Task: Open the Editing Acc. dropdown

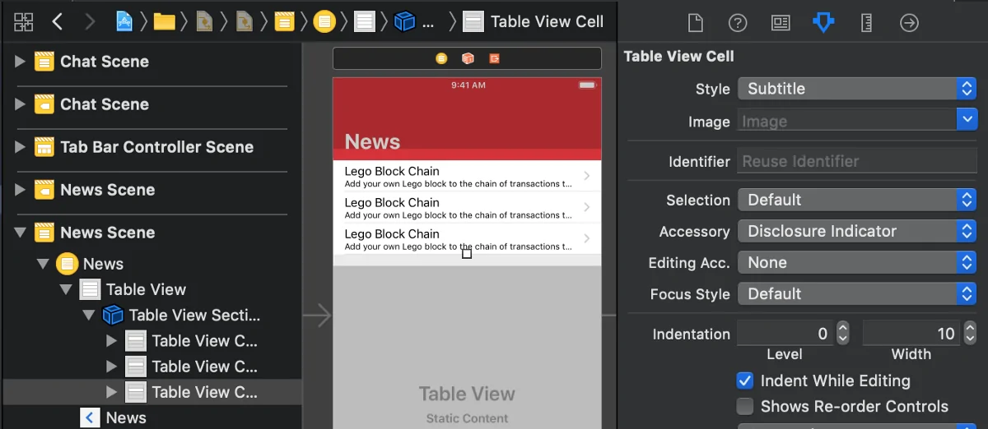Action: click(856, 263)
